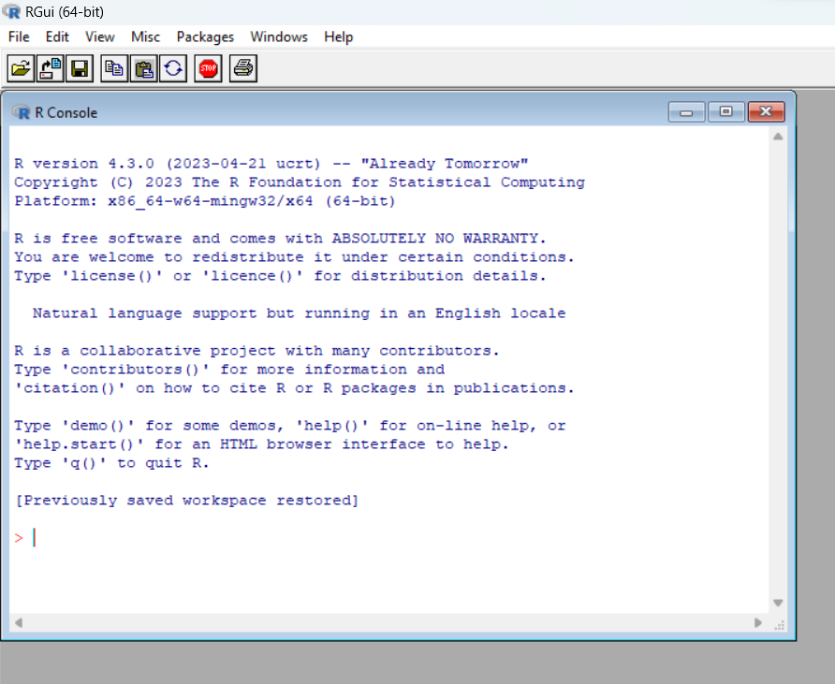Minimize the R Console window
This screenshot has width=835, height=684.
[686, 111]
